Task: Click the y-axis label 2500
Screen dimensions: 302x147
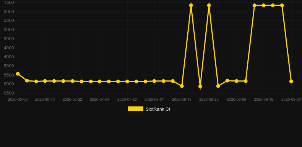Action: pos(9,20)
